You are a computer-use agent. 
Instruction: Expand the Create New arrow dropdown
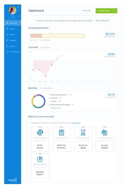click(115, 11)
